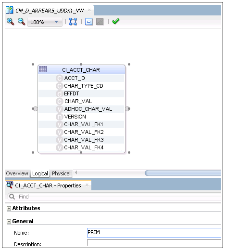This screenshot has width=225, height=251.
Task: Switch to the Physical tab
Action: [x=61, y=173]
